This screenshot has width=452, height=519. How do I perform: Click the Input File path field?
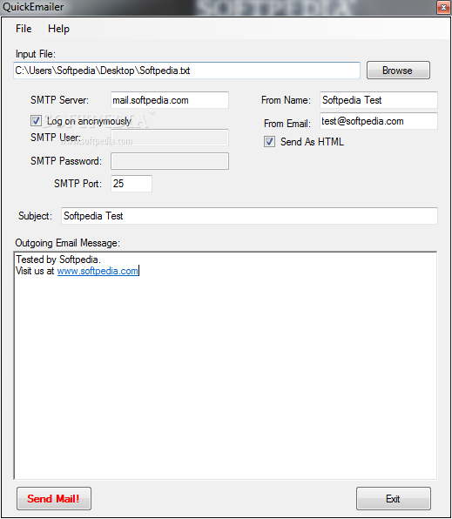pyautogui.click(x=186, y=71)
